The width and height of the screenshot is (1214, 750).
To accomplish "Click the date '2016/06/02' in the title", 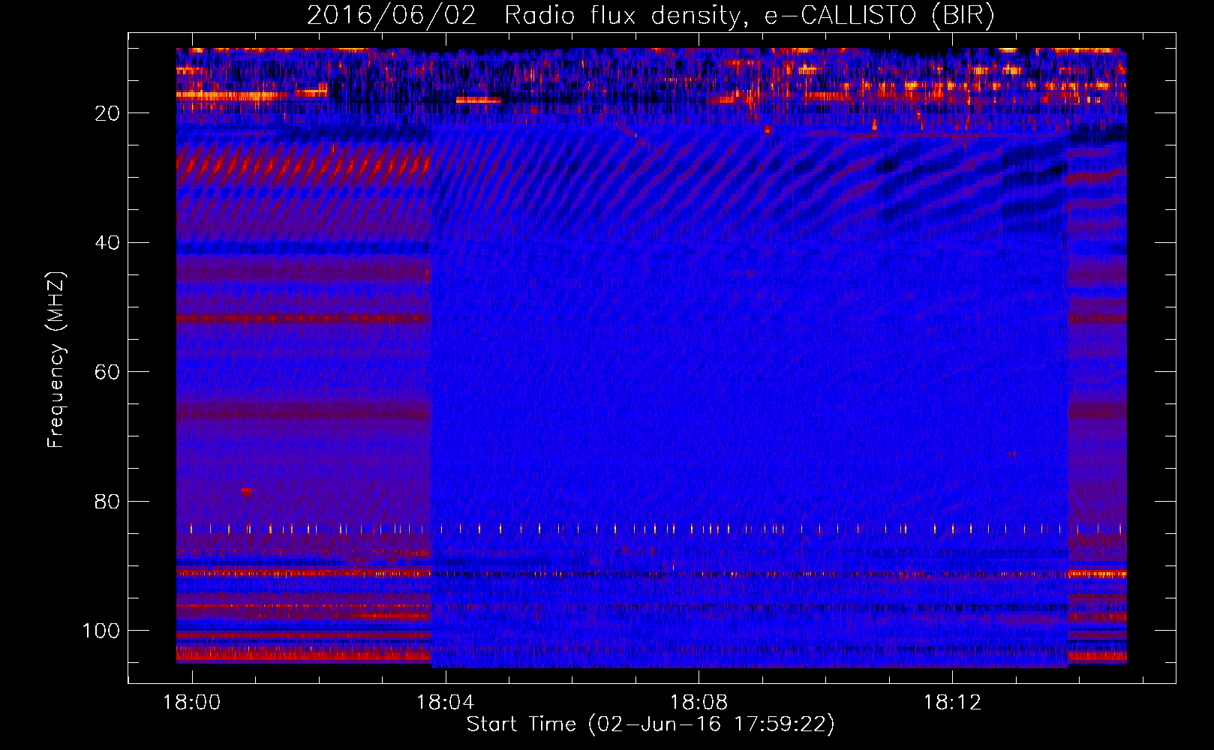I will click(392, 16).
